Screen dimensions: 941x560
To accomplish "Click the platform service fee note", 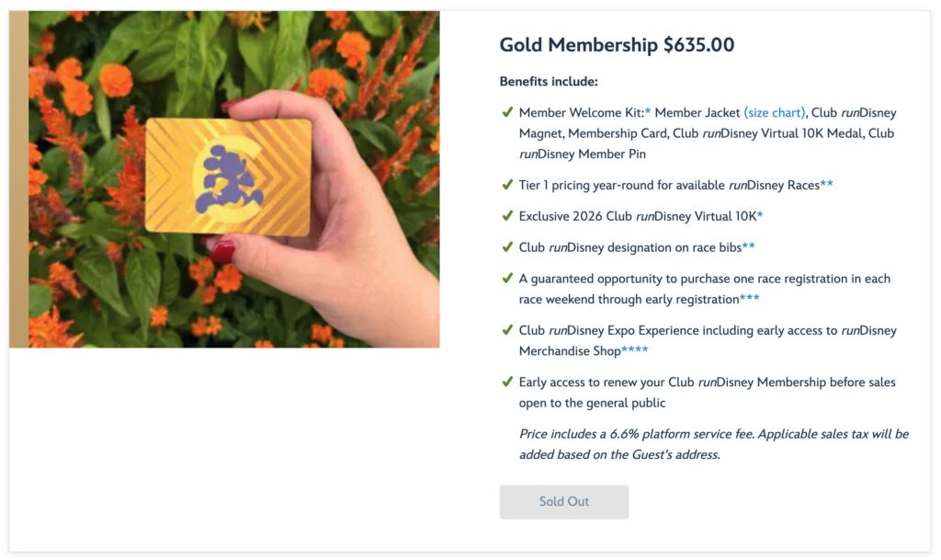I will click(x=713, y=444).
